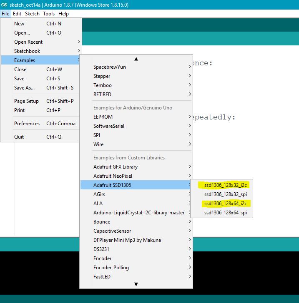The width and height of the screenshot is (299, 303).
Task: Open the Tools menu
Action: [49, 14]
